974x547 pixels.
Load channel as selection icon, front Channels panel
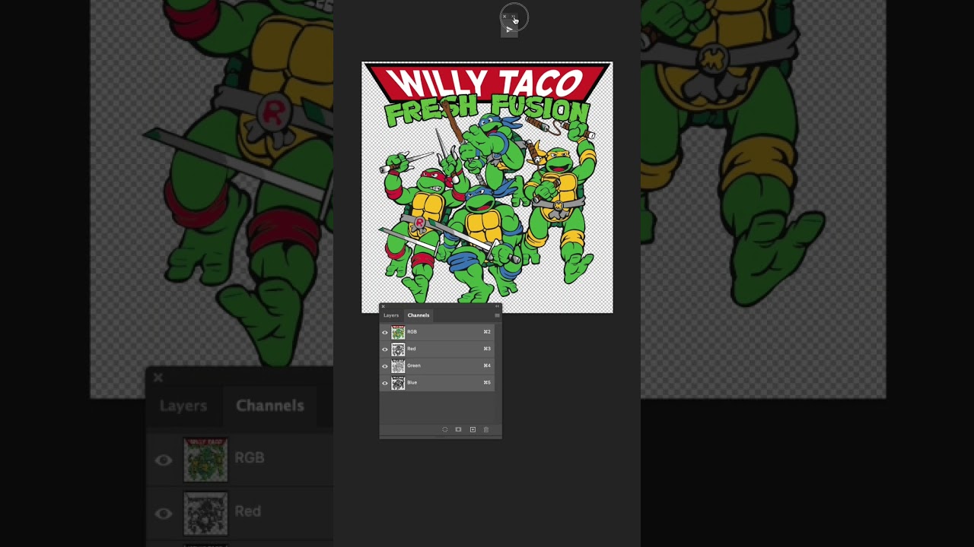coord(445,430)
